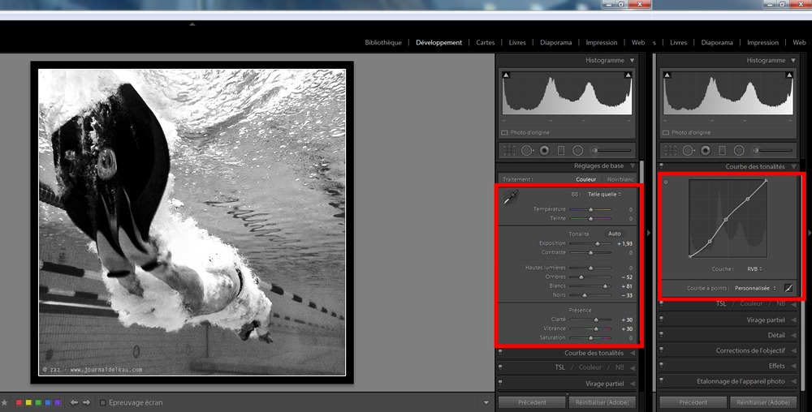The image size is (812, 412).
Task: Click the TSL tab in right-hand panel
Action: 721,304
